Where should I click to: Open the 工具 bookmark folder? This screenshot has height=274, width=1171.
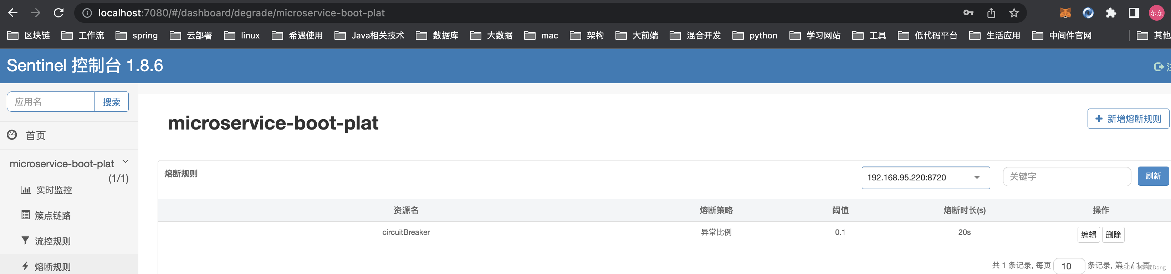point(869,35)
